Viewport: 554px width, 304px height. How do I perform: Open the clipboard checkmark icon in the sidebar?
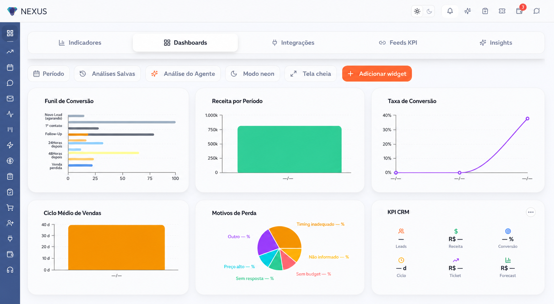10,192
